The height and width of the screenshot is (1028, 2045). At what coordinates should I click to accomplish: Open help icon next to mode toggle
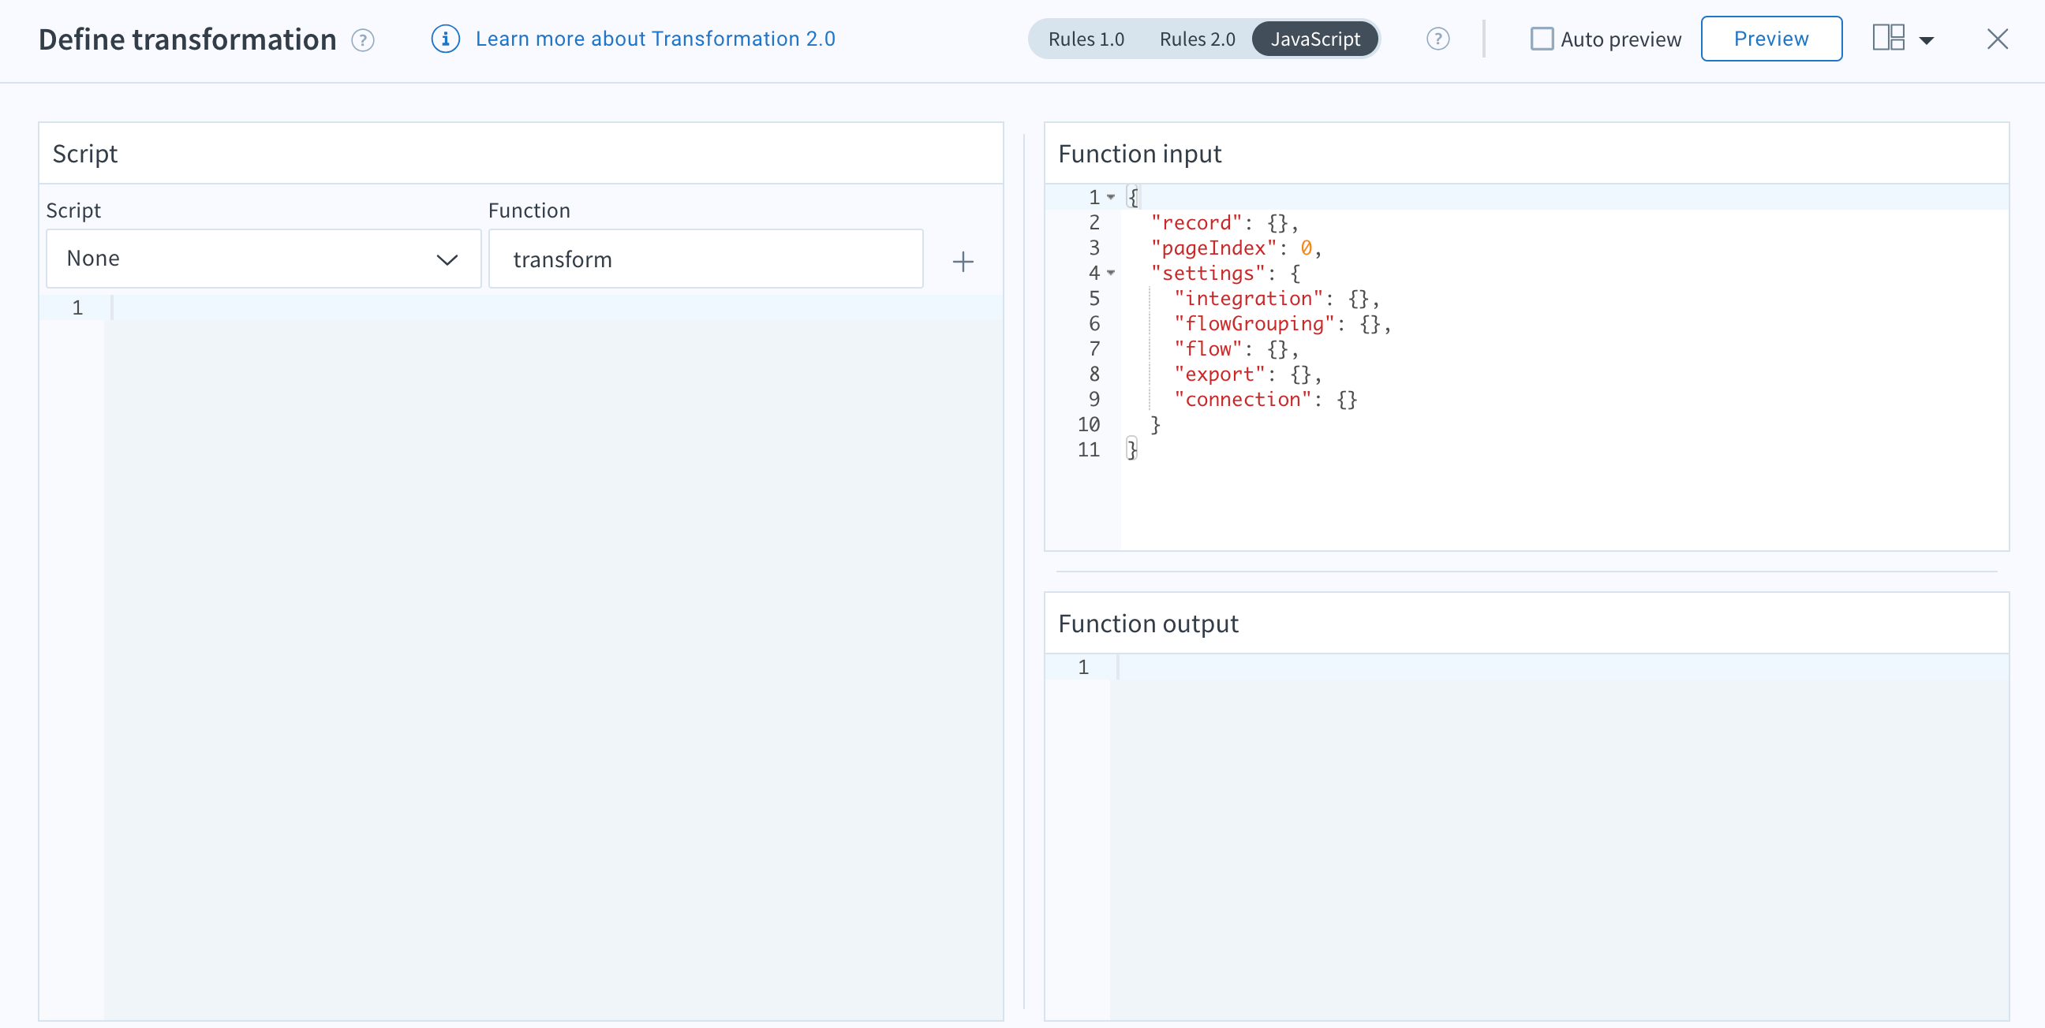tap(1437, 39)
